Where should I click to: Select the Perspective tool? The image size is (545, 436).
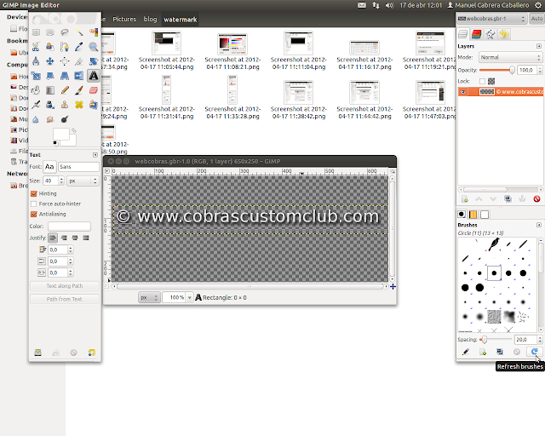(65, 76)
